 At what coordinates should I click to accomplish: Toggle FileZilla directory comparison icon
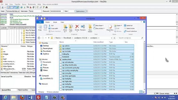point(41,7)
